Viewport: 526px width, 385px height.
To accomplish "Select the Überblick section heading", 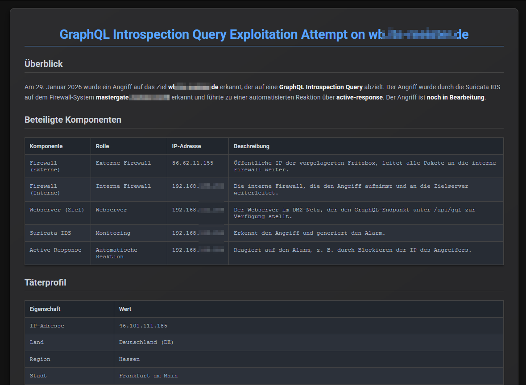I will point(43,64).
